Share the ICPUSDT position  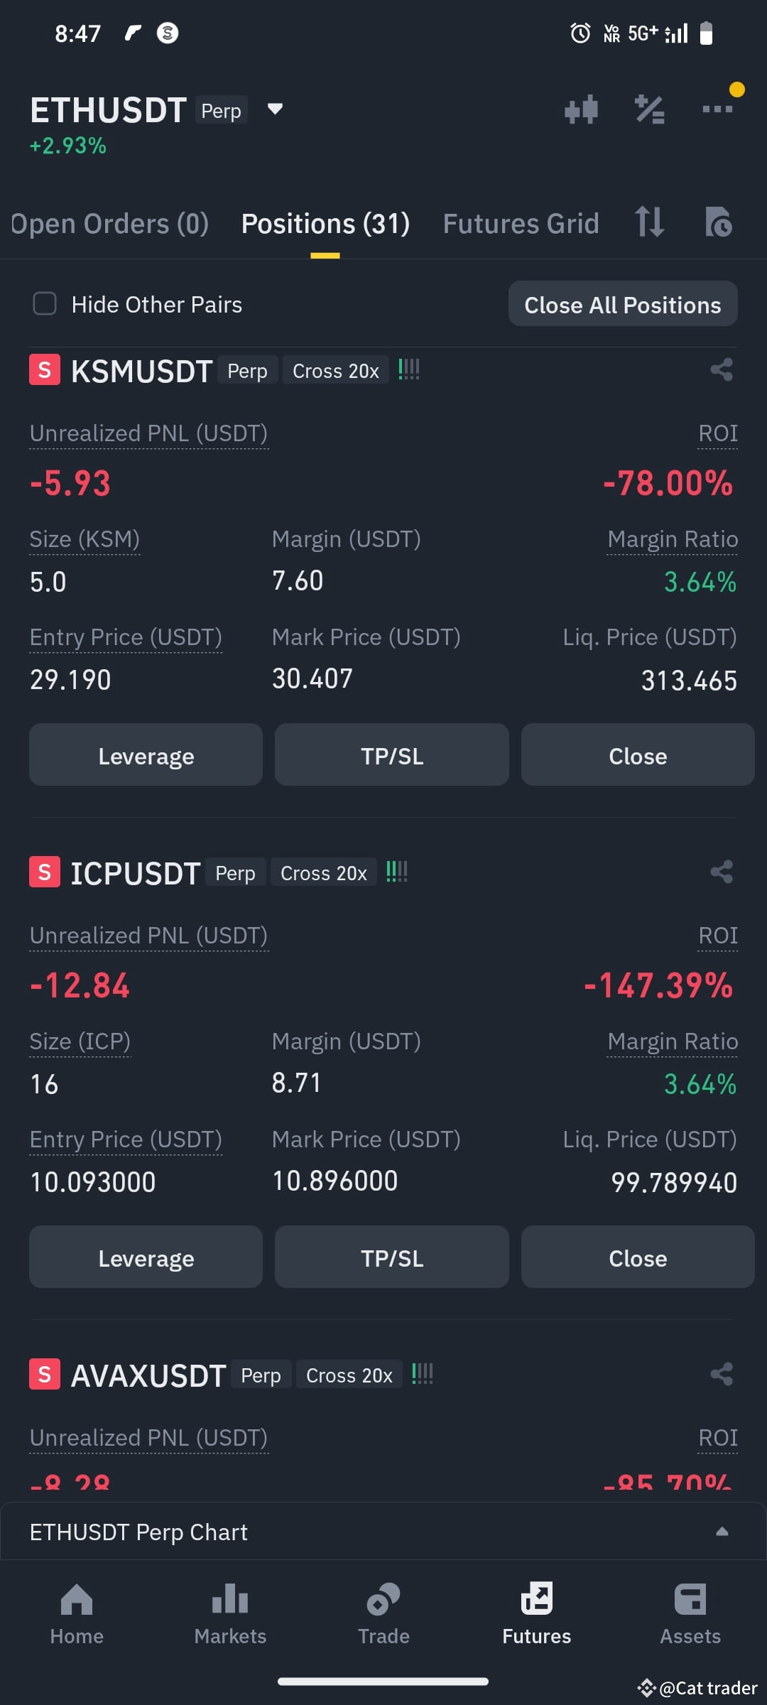coord(722,872)
